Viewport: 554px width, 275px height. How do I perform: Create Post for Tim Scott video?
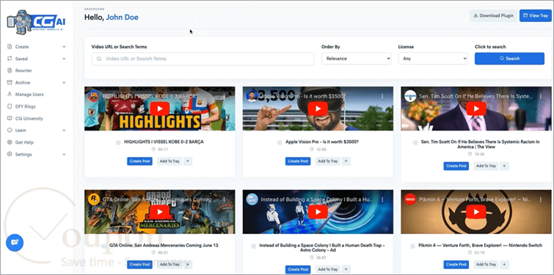tap(456, 166)
